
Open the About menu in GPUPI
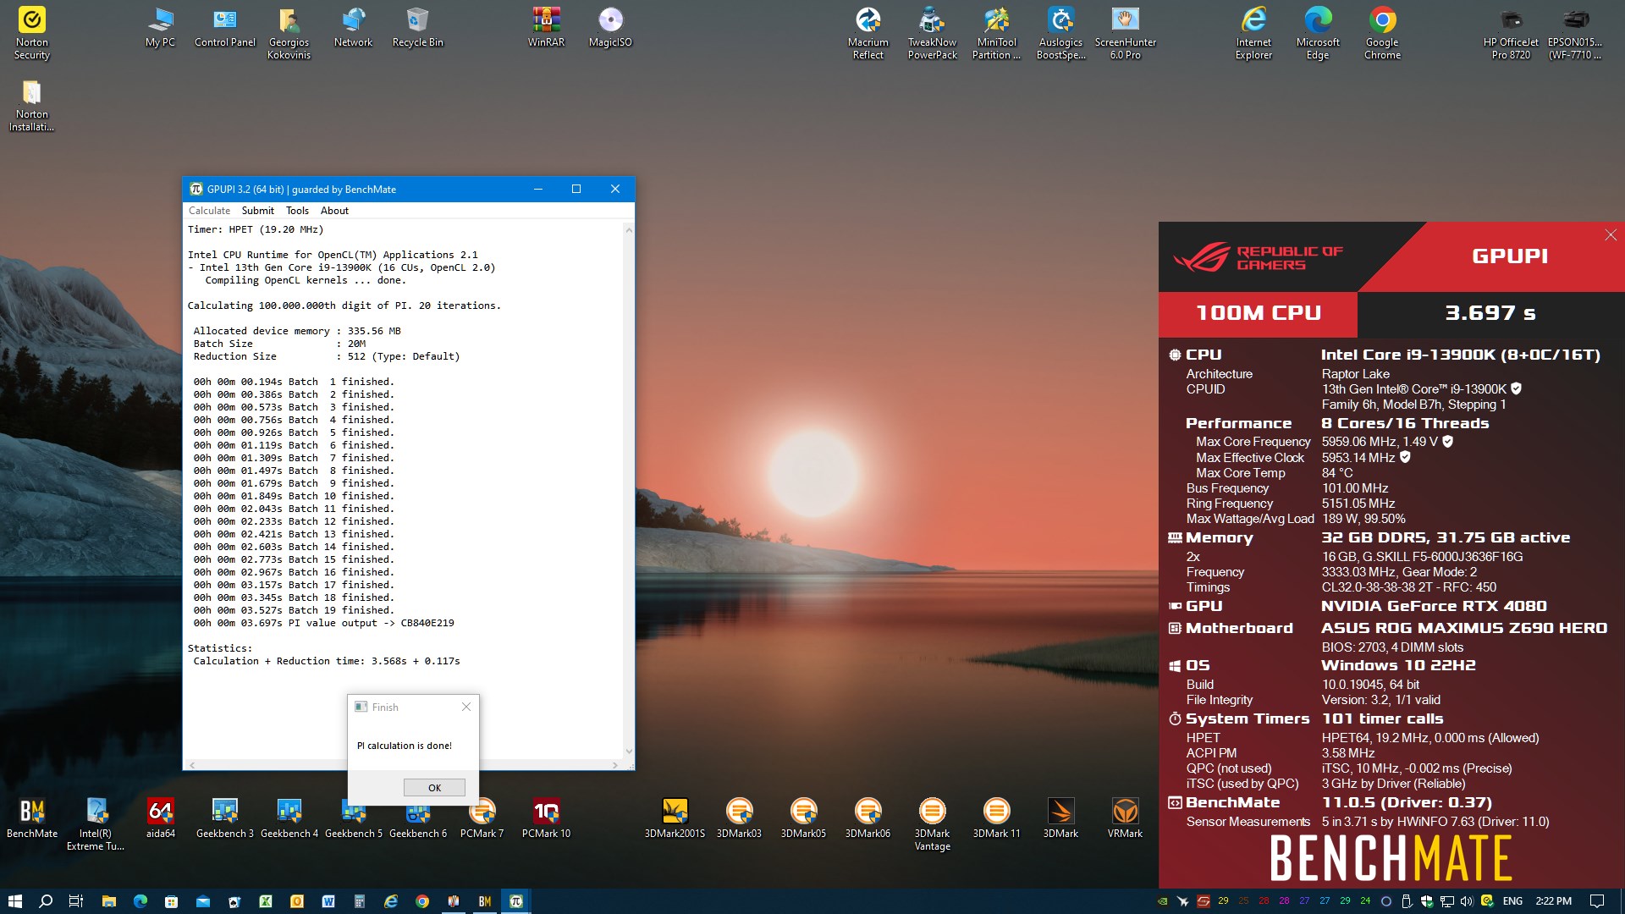(334, 211)
